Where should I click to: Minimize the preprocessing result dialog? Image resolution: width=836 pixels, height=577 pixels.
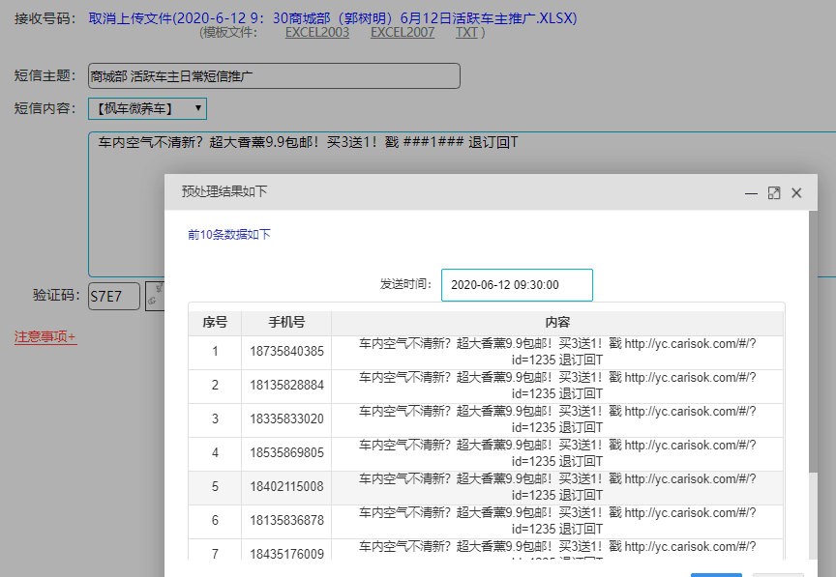pyautogui.click(x=751, y=193)
